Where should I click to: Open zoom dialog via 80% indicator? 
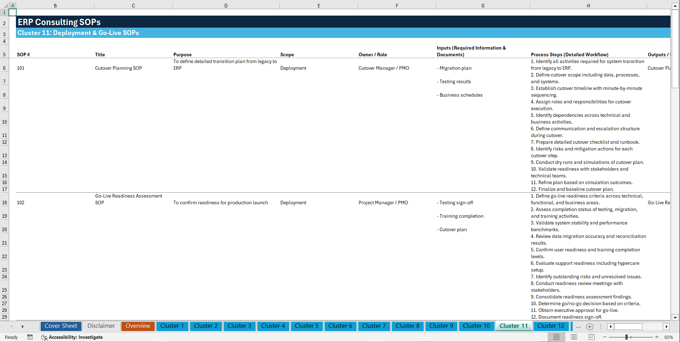click(670, 337)
